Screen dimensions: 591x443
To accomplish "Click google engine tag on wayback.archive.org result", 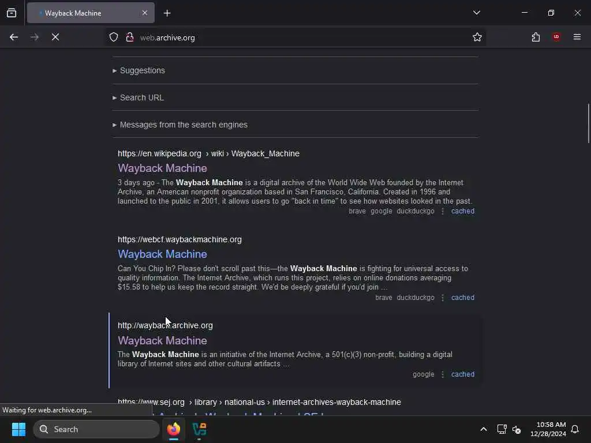I will (423, 374).
